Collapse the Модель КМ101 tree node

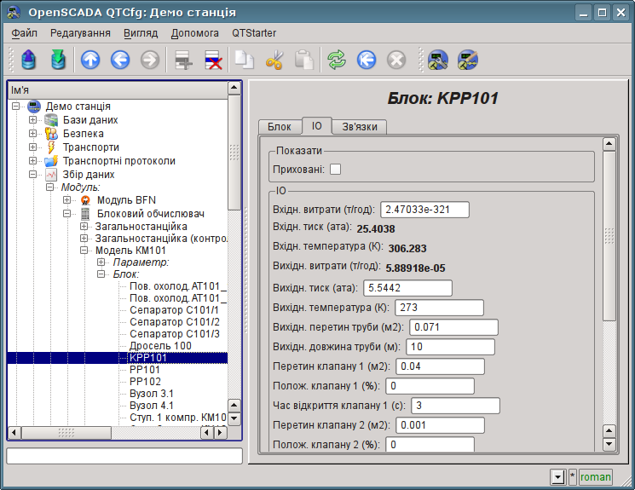click(x=84, y=251)
